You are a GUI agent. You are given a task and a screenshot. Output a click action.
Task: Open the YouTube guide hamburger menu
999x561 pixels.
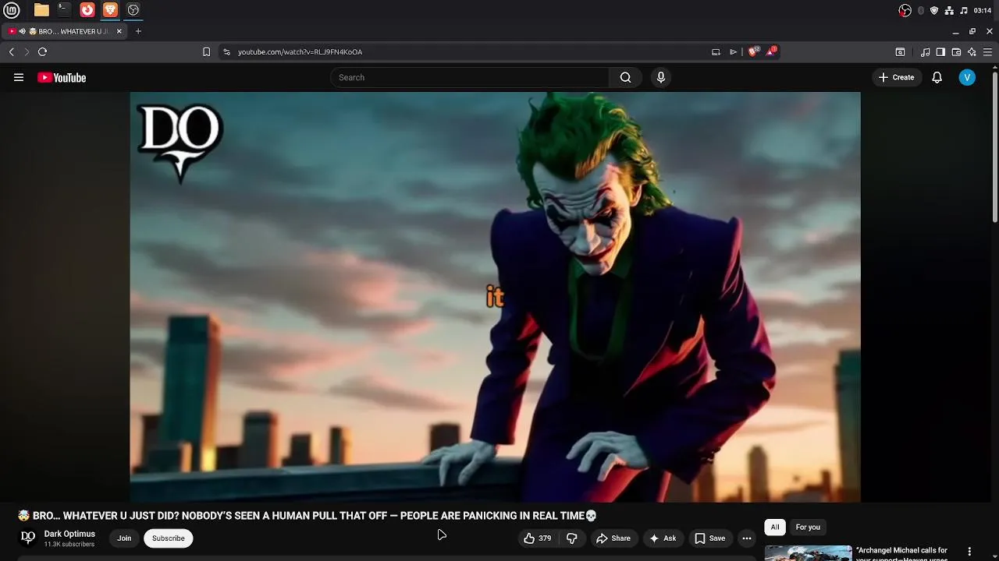tap(19, 77)
